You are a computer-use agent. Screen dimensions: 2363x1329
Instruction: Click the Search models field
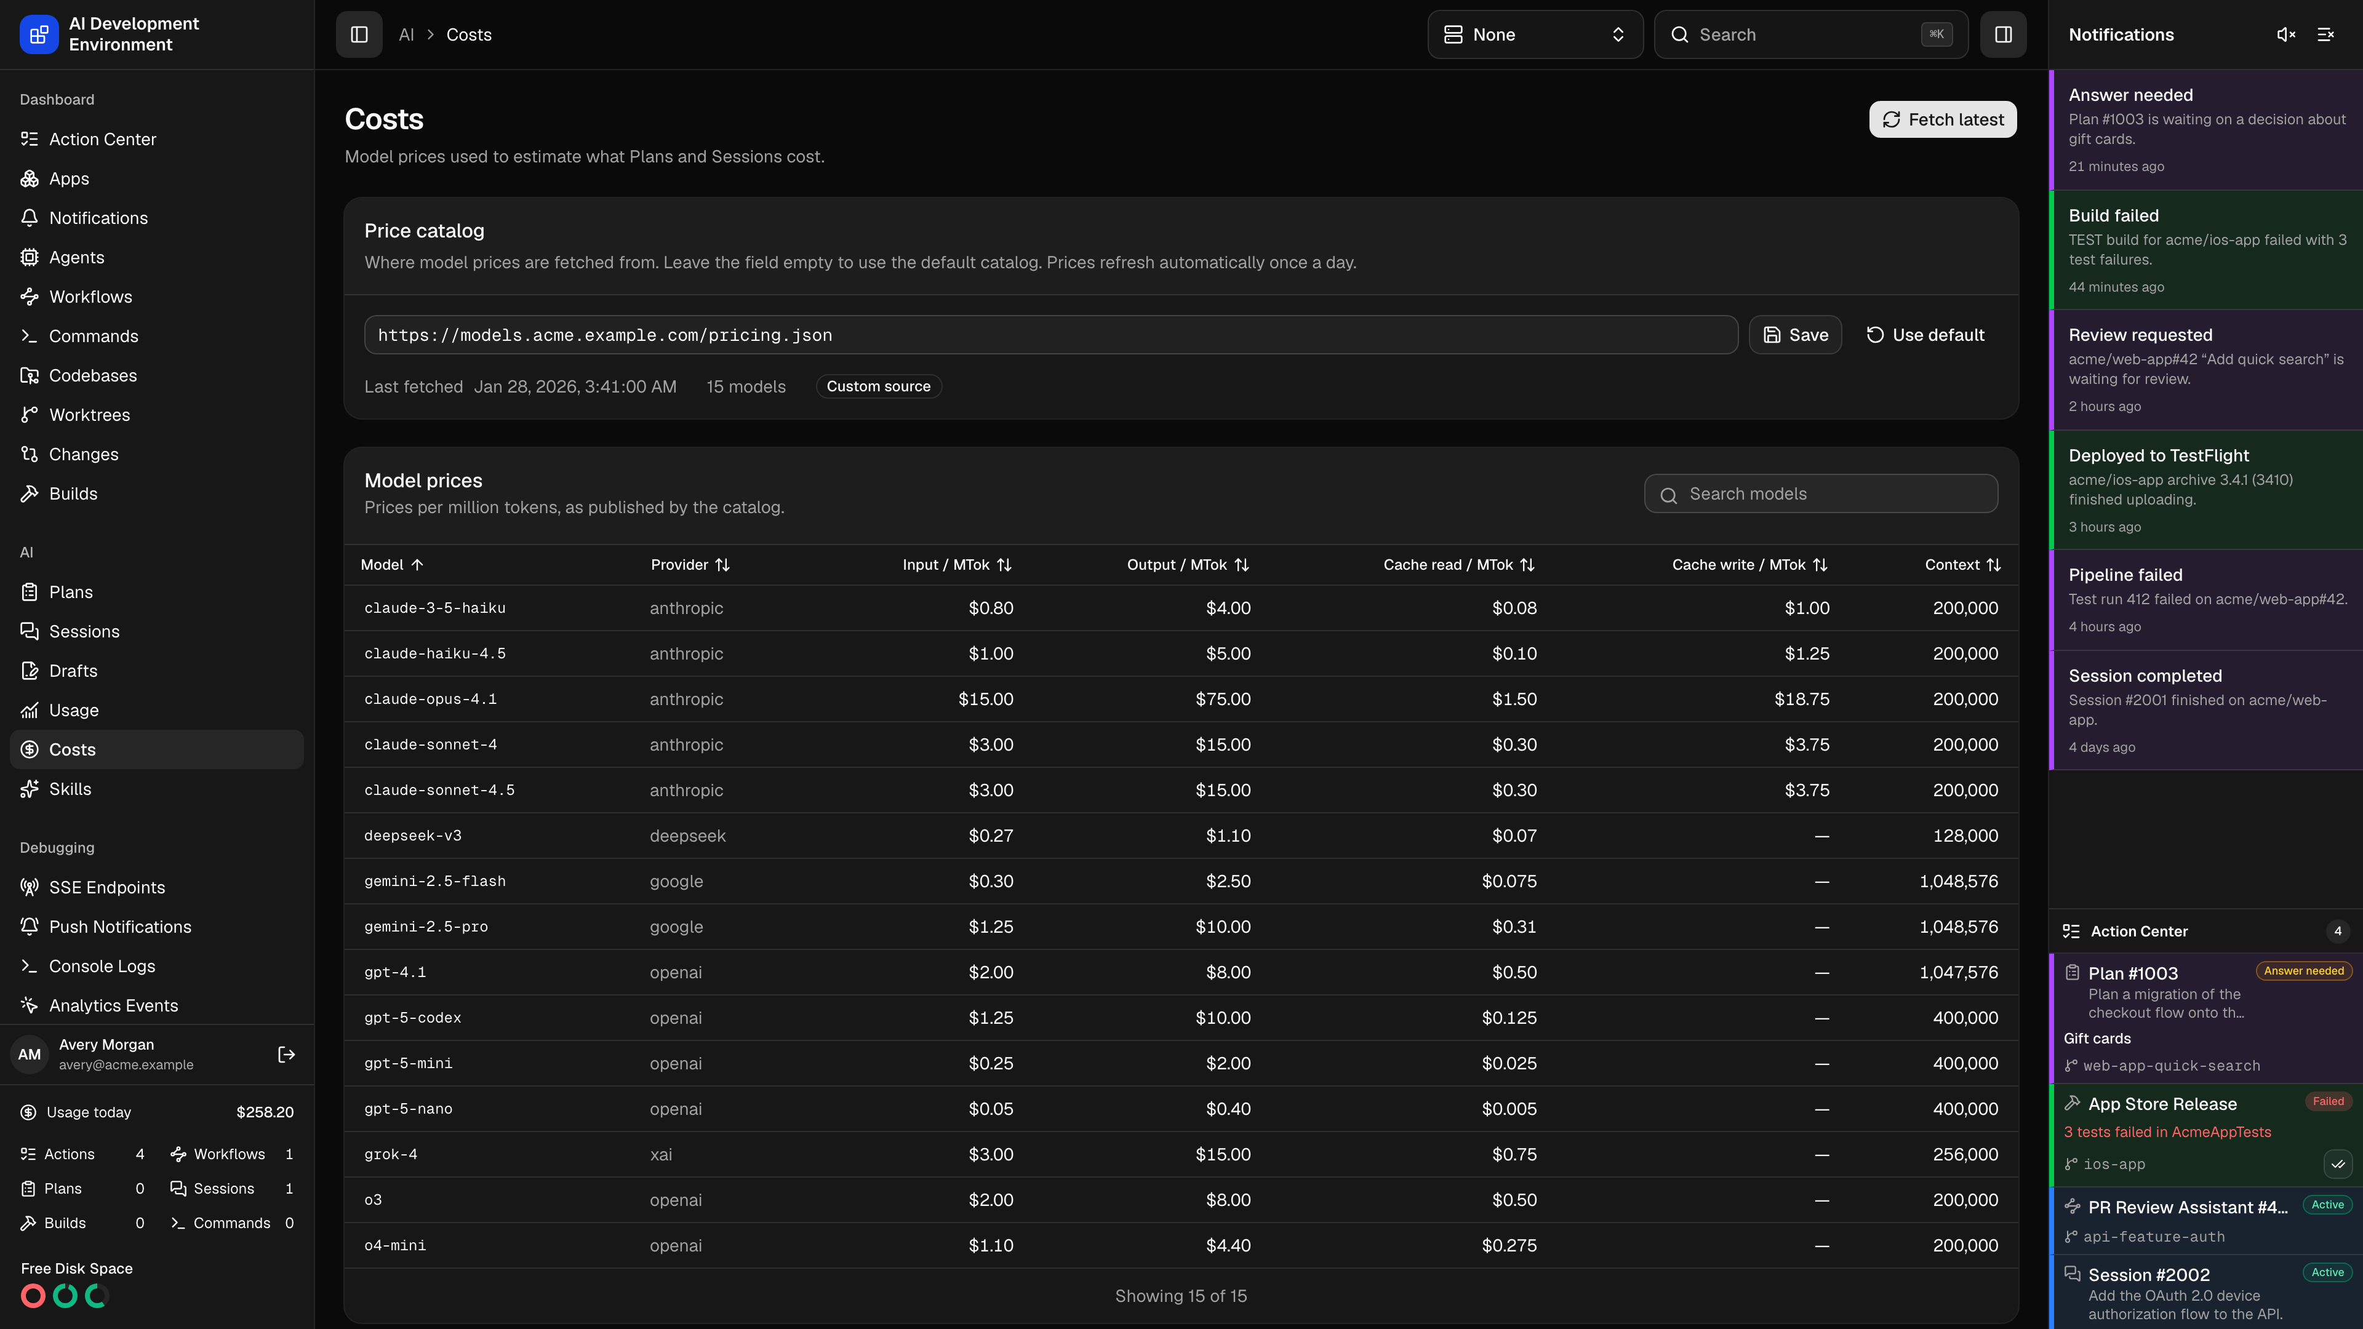point(1821,493)
